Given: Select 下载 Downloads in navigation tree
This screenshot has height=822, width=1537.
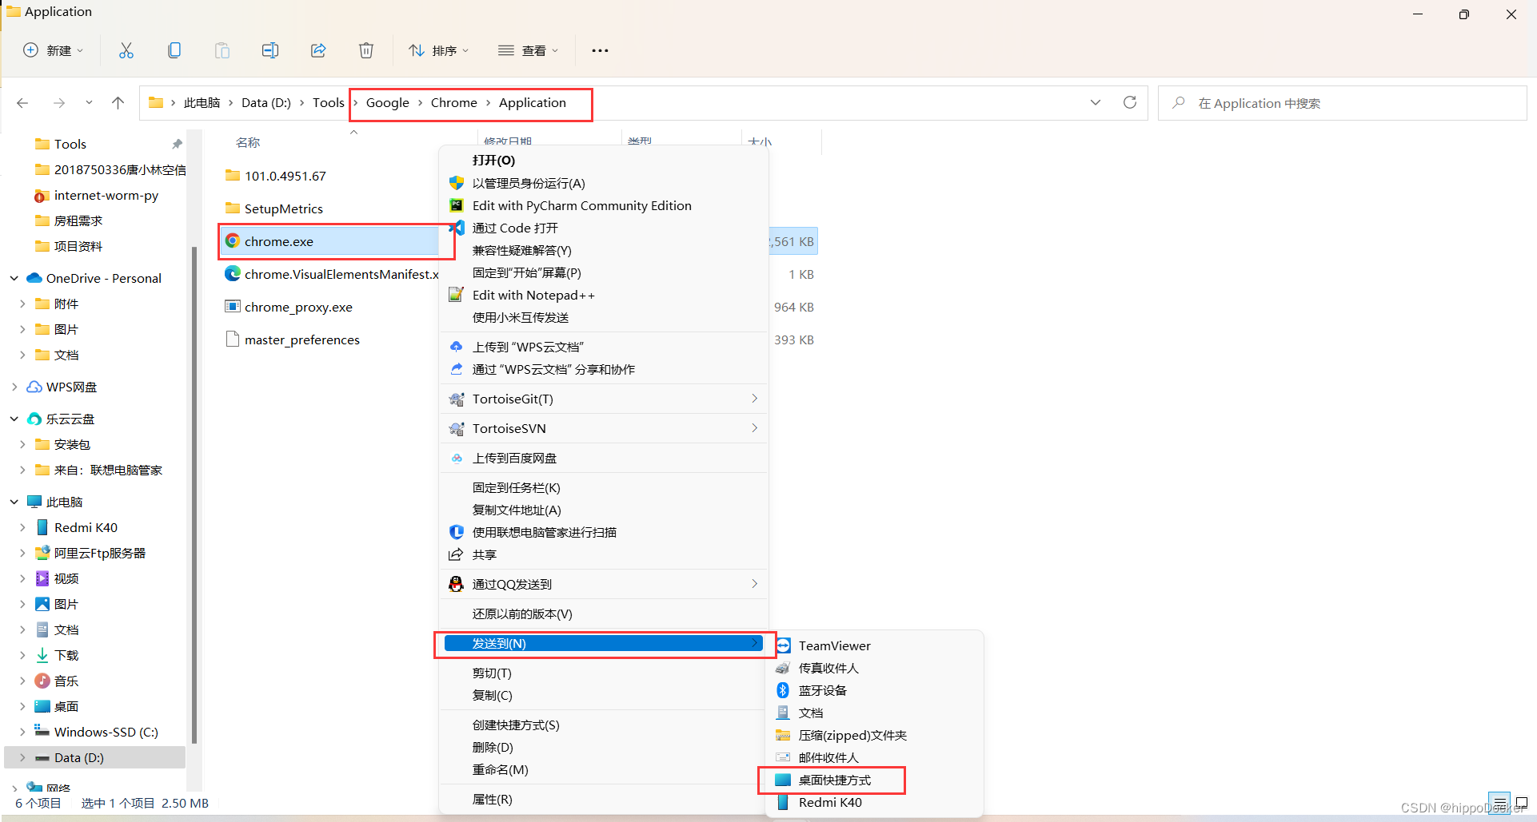Looking at the screenshot, I should [66, 655].
